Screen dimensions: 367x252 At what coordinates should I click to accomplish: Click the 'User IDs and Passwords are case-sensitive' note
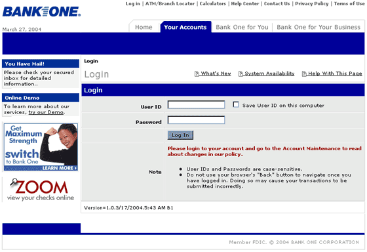pos(244,169)
